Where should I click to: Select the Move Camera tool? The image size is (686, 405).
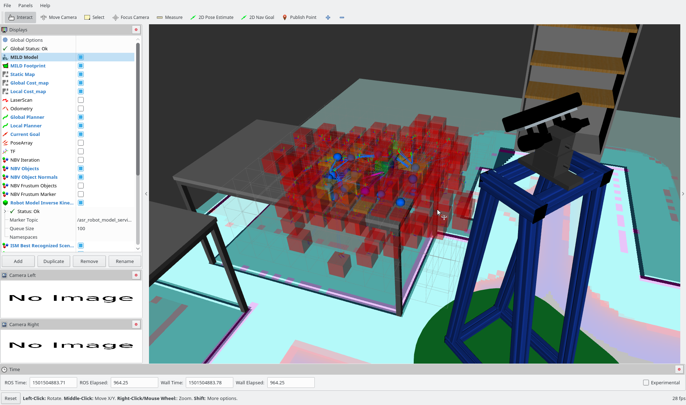pyautogui.click(x=59, y=17)
